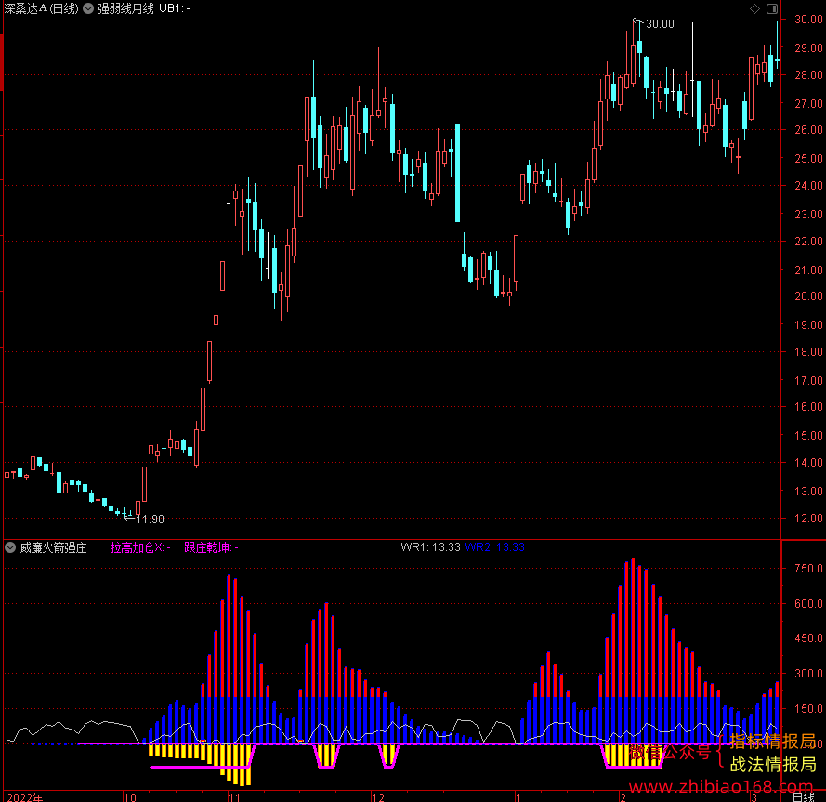Click the UB1 value label
The image size is (826, 802).
(175, 8)
